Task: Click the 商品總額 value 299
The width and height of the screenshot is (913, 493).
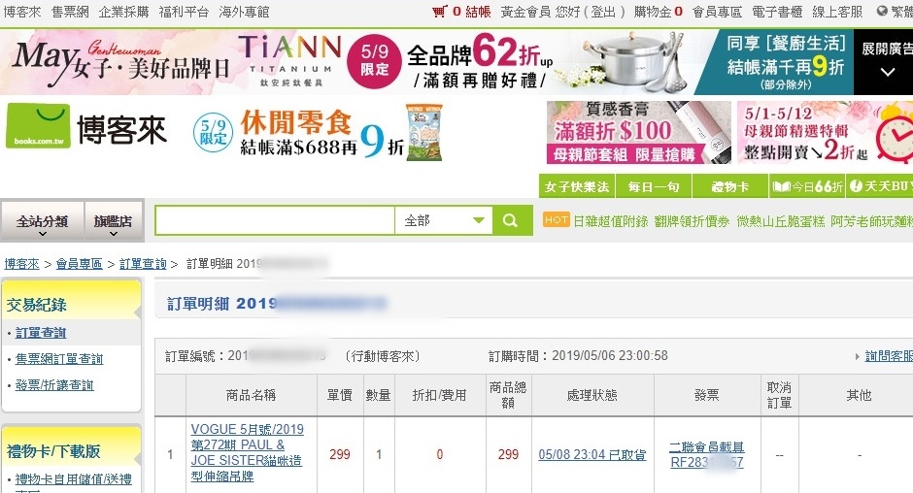Action: [x=508, y=454]
